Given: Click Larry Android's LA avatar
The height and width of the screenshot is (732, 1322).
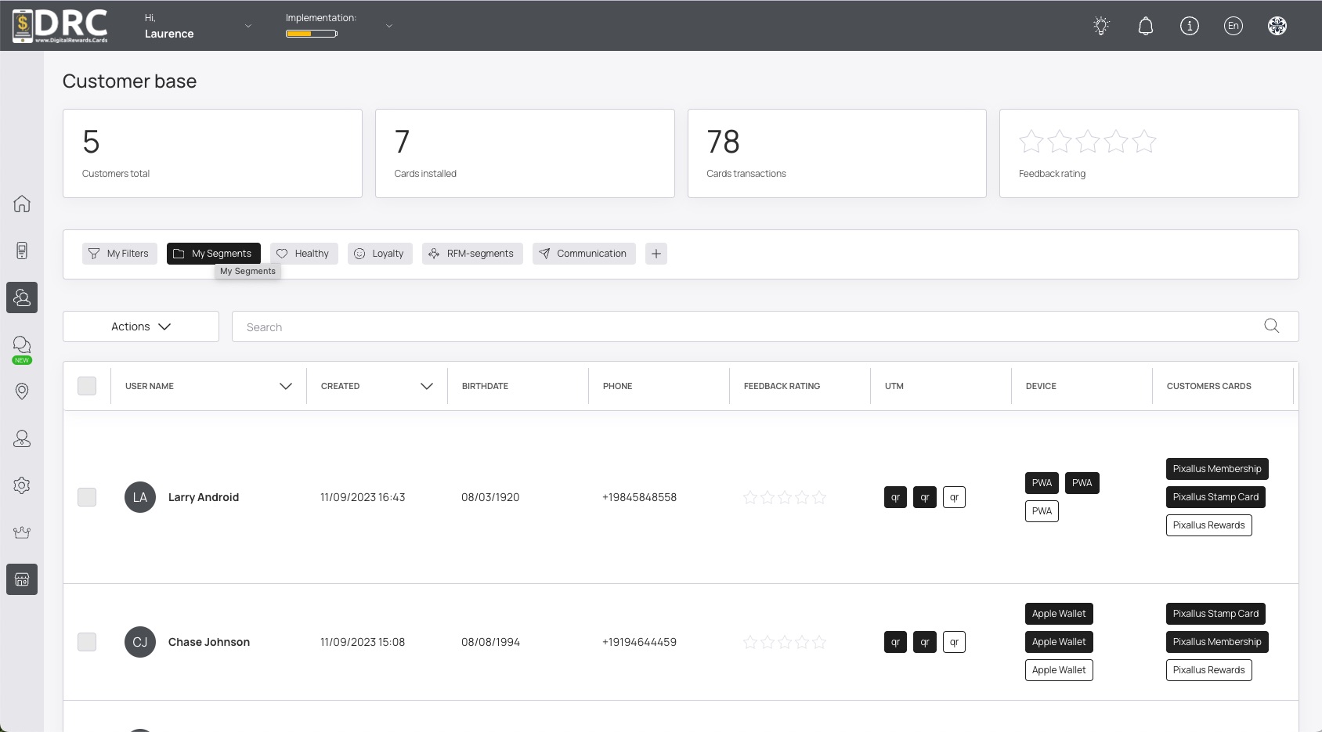Looking at the screenshot, I should pos(140,497).
